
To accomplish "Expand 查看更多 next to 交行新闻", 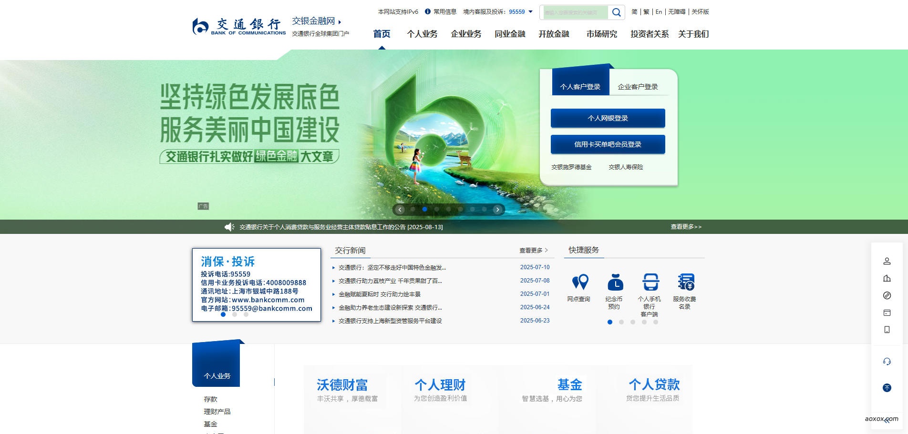I will pyautogui.click(x=533, y=251).
